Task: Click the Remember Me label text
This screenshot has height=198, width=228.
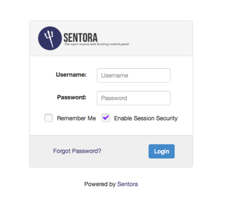Action: pyautogui.click(x=76, y=118)
